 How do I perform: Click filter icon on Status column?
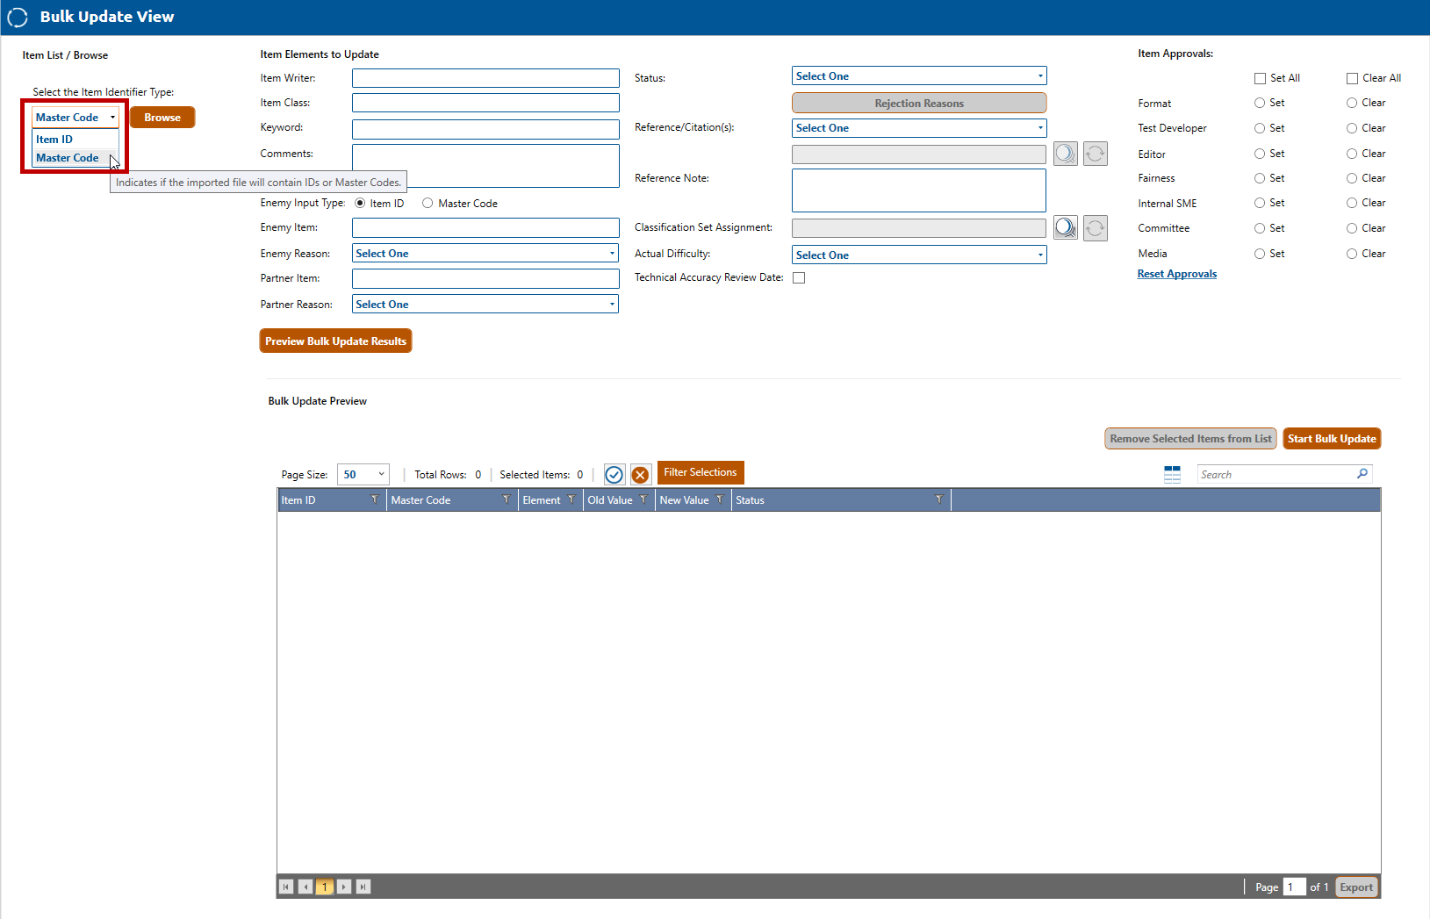[939, 500]
